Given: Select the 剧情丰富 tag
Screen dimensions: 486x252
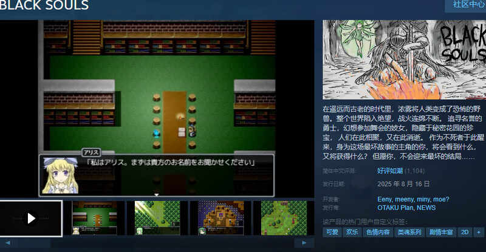Looking at the screenshot, I should (x=441, y=232).
